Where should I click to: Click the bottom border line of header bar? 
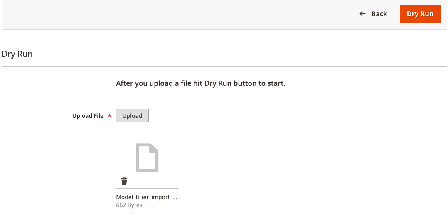pos(224,29)
